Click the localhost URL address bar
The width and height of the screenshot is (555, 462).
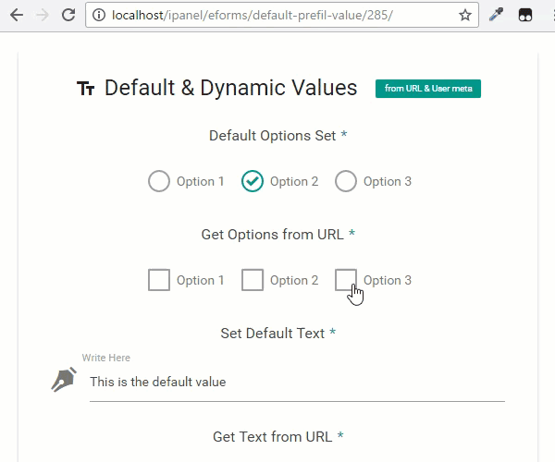point(252,15)
